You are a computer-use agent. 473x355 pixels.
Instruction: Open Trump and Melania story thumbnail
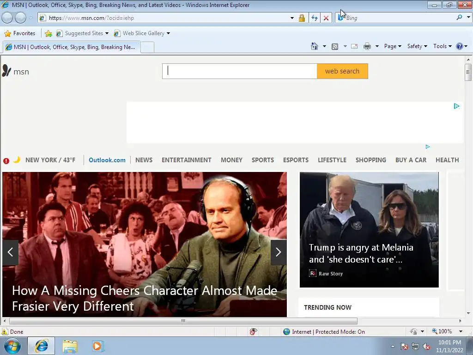click(x=369, y=230)
